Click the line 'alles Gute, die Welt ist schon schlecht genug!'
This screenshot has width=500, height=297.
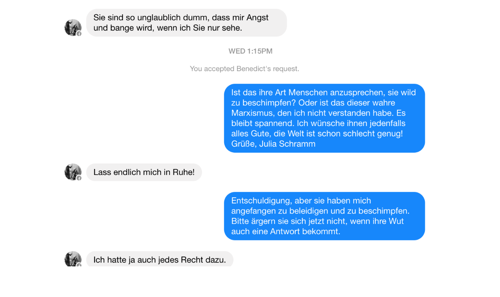[x=317, y=134]
